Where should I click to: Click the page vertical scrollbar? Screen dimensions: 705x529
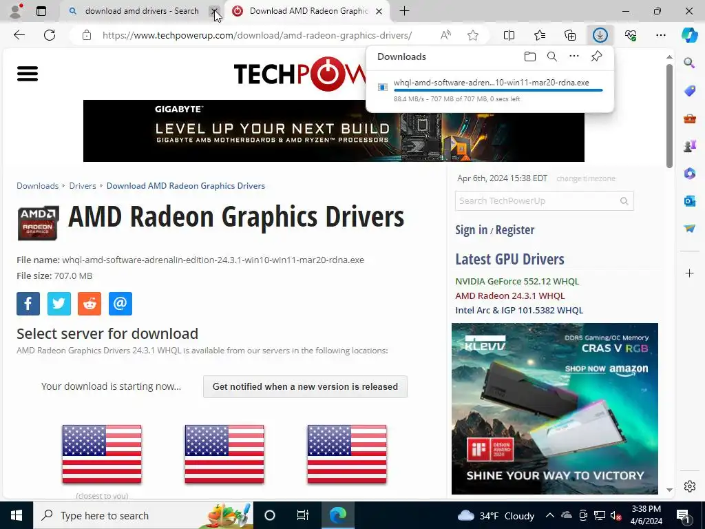(669, 116)
